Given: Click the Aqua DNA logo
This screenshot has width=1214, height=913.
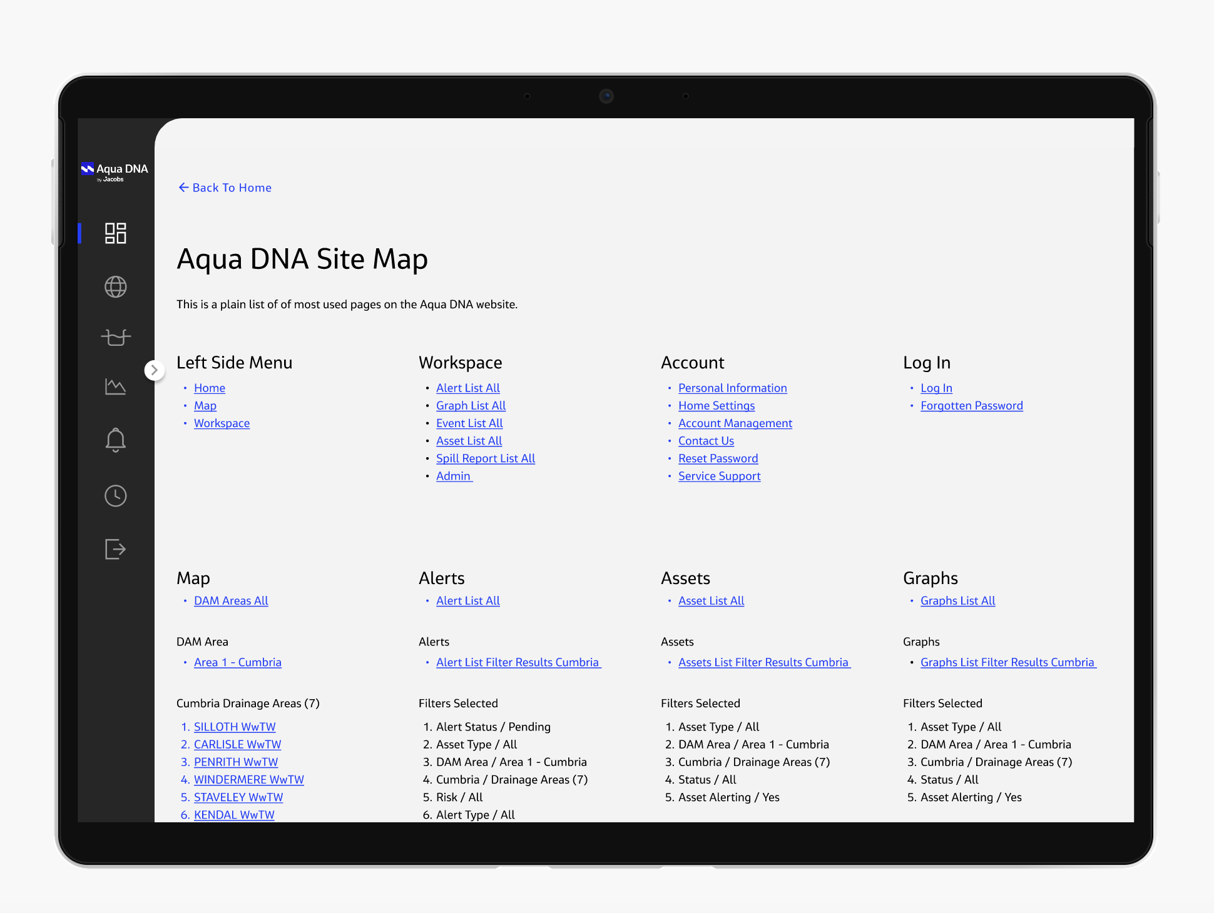Looking at the screenshot, I should click(115, 171).
